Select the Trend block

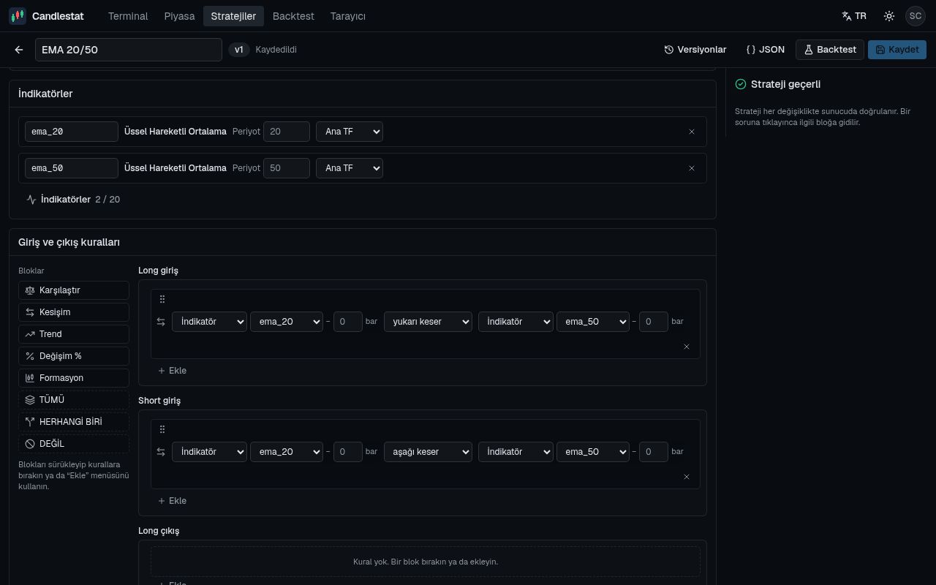coord(74,334)
